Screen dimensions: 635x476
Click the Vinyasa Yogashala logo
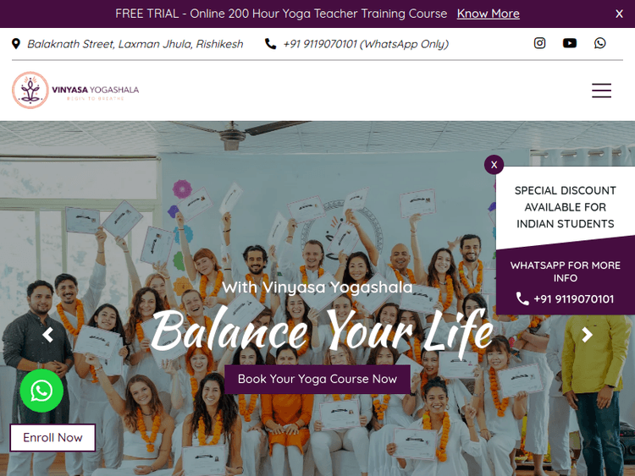point(75,90)
